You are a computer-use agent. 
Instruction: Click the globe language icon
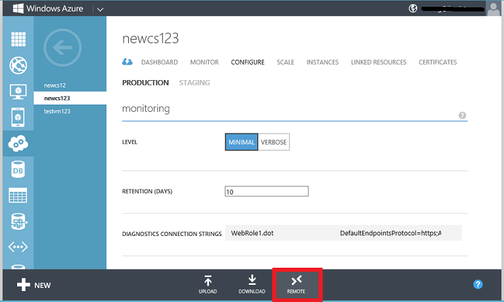pyautogui.click(x=413, y=9)
